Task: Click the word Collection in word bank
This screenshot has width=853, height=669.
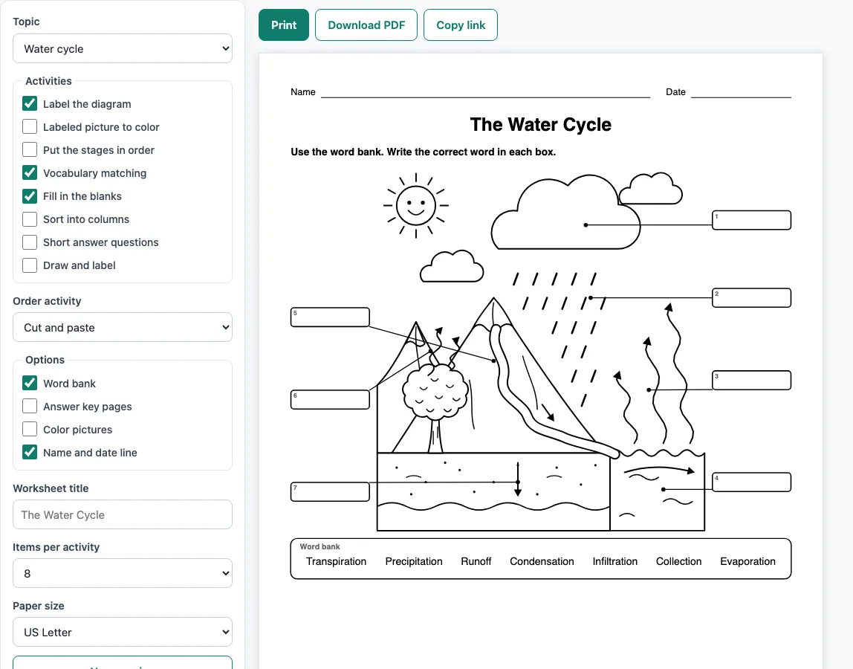Action: pyautogui.click(x=678, y=561)
